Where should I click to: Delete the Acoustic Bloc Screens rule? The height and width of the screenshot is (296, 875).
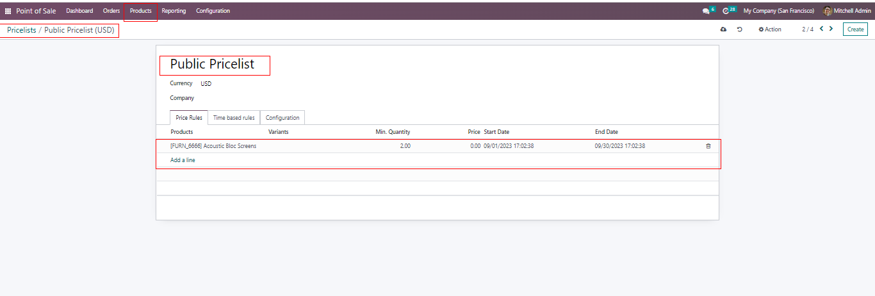708,146
